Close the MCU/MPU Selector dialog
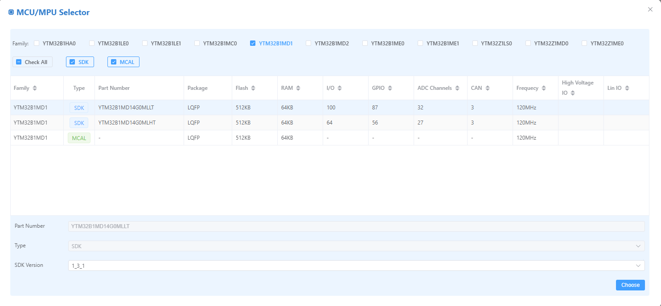 (x=650, y=9)
